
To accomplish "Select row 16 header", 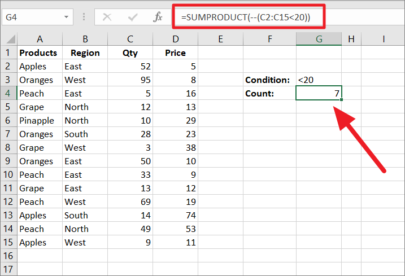I will point(8,256).
